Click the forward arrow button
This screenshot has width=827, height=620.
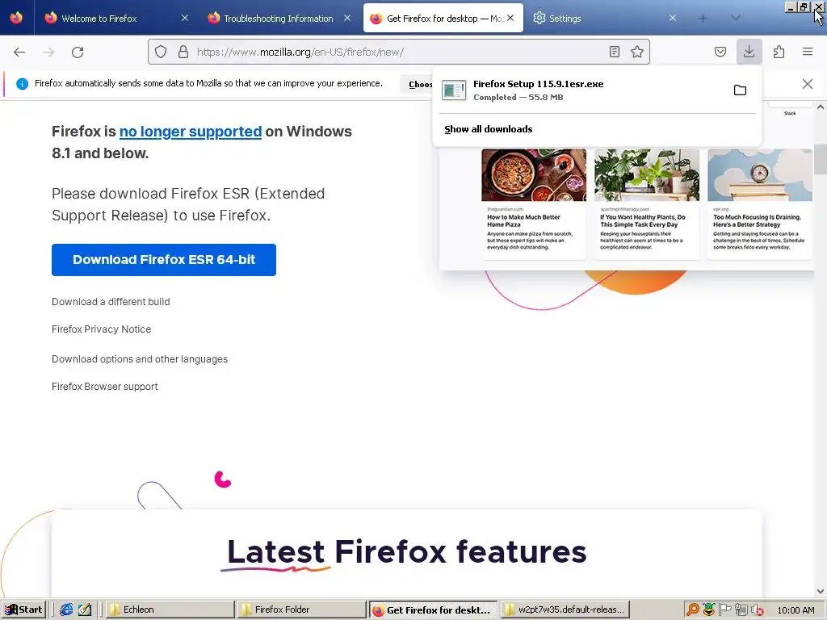[x=48, y=52]
